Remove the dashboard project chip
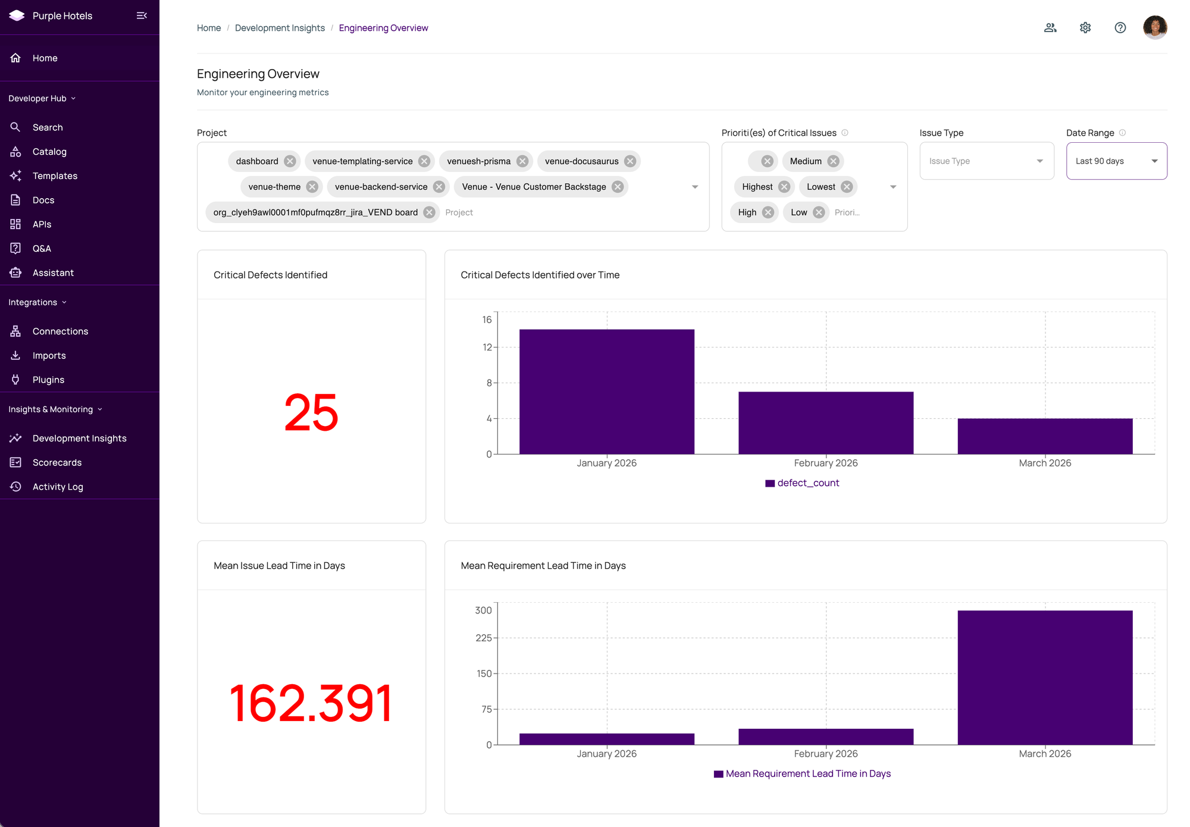1190x827 pixels. pyautogui.click(x=290, y=161)
